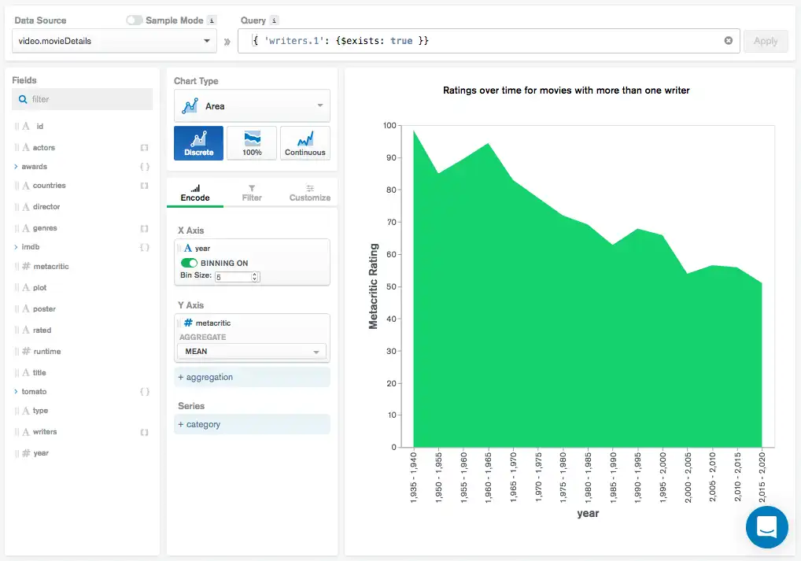Enable the Sample Mode switch
801x561 pixels.
135,20
